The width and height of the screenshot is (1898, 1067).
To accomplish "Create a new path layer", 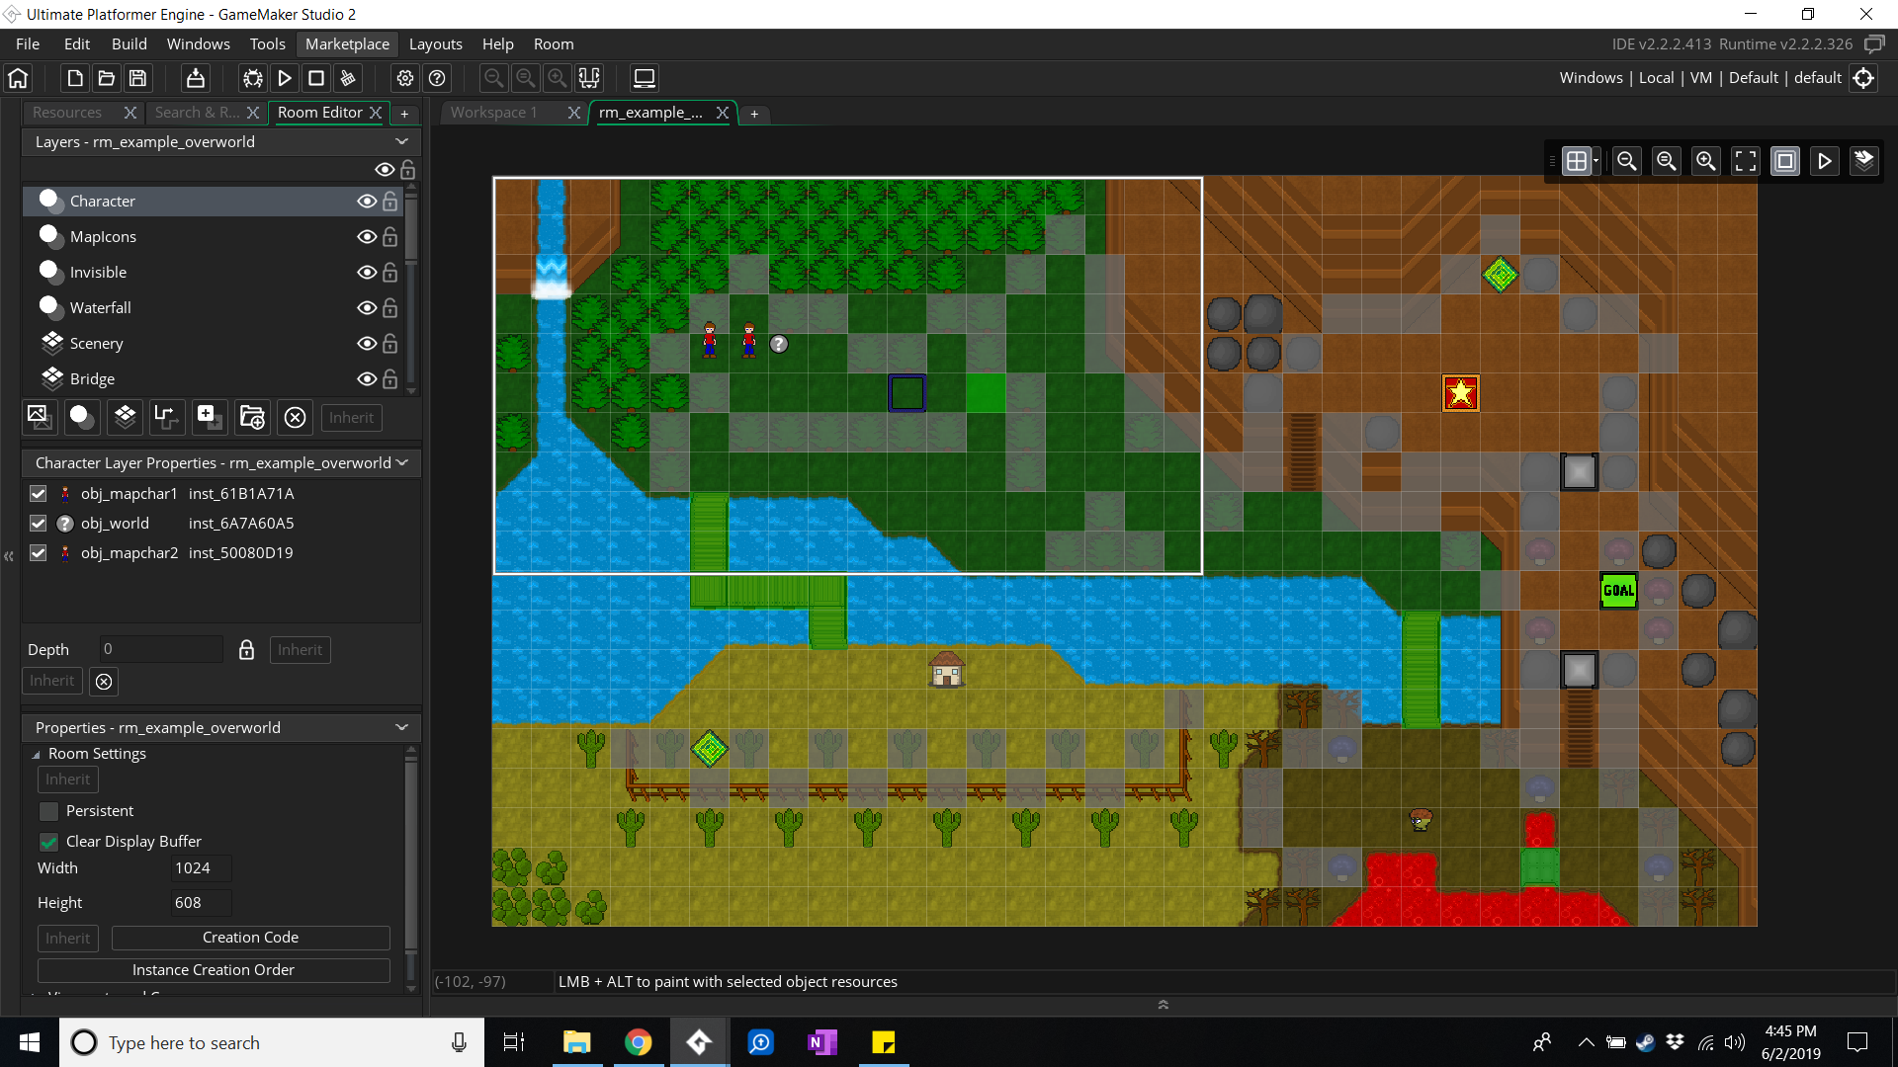I will point(167,417).
